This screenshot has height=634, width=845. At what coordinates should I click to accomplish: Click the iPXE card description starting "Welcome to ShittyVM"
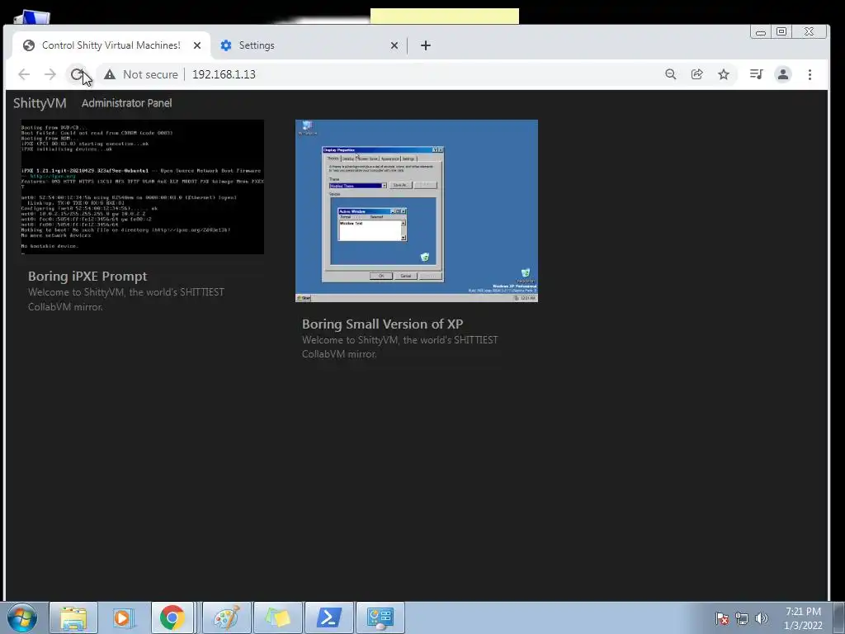point(126,299)
